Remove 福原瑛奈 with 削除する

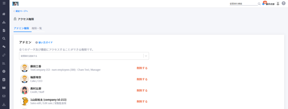click(x=142, y=79)
